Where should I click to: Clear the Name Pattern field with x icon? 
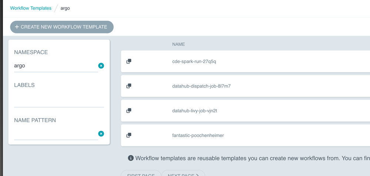101,134
